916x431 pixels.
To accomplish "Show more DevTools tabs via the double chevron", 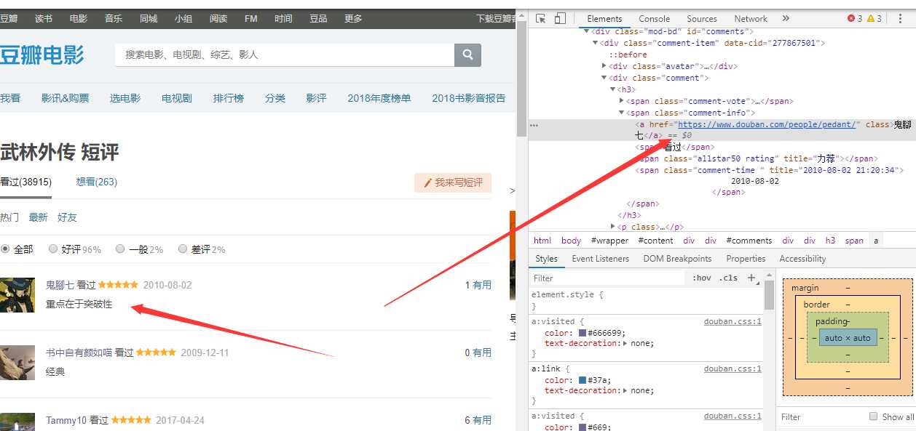I will [x=786, y=18].
